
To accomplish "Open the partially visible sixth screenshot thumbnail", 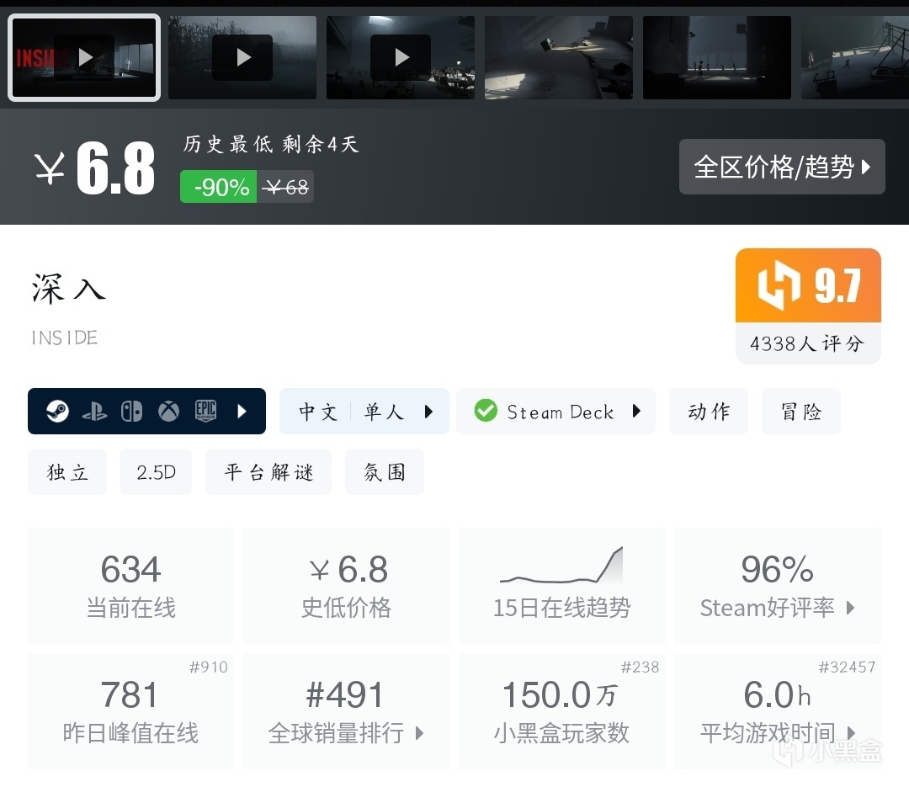I will (855, 57).
